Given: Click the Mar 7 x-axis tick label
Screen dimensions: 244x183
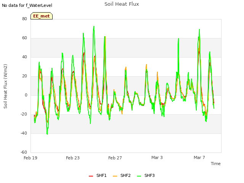Looking at the screenshot, I should (x=199, y=157).
